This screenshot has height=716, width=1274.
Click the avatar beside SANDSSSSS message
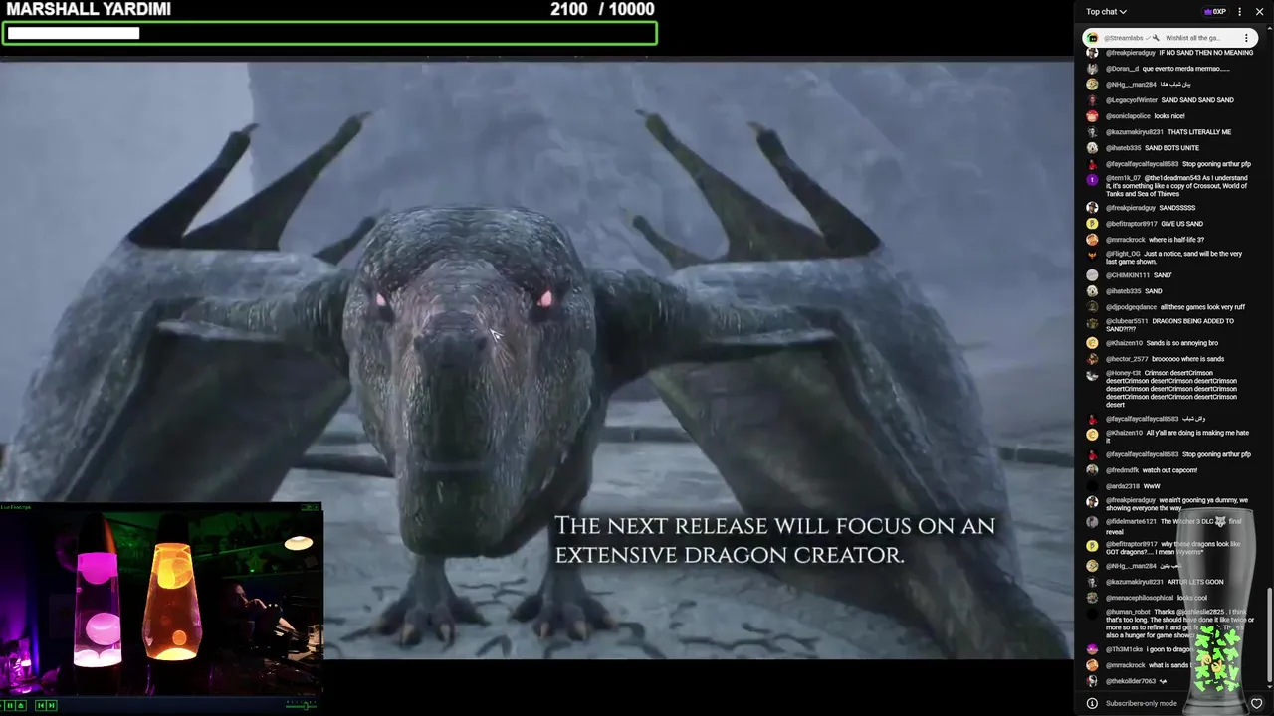(1092, 208)
